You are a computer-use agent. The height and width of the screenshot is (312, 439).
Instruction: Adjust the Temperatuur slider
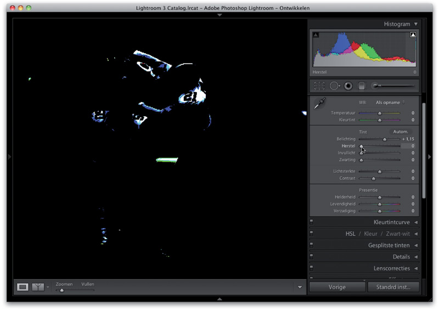[380, 113]
